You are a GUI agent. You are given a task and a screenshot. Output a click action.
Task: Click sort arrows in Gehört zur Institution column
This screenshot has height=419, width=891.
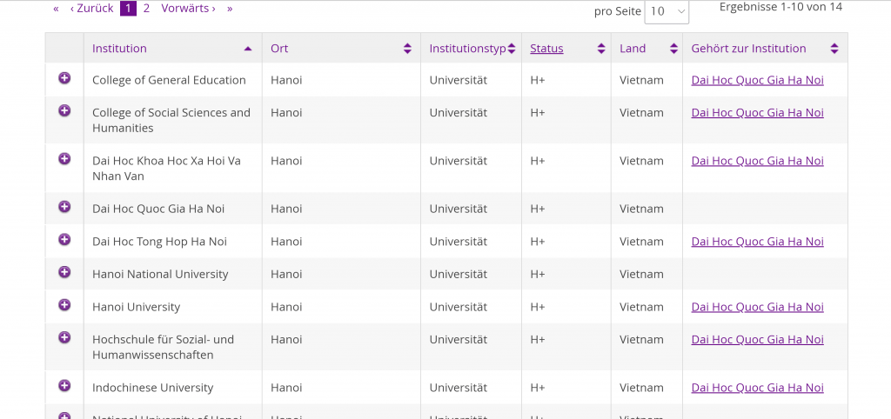(834, 49)
